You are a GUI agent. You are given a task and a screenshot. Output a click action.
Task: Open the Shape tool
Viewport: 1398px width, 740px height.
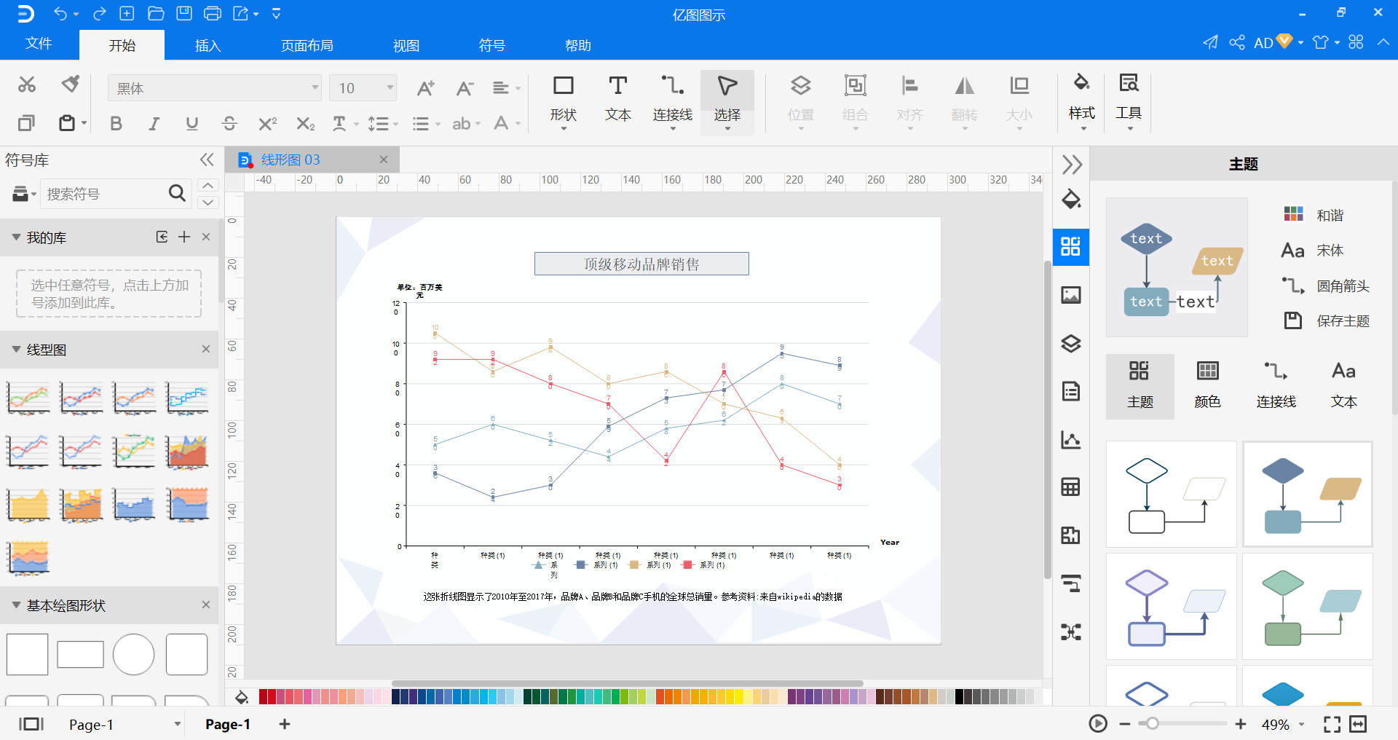563,100
